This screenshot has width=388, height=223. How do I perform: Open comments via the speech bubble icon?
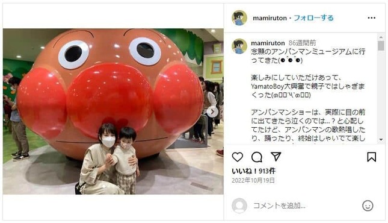257,157
